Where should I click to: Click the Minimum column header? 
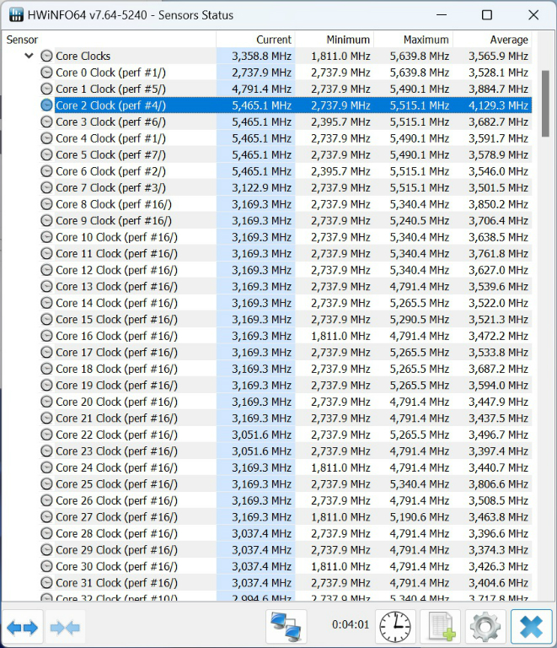[x=335, y=40]
